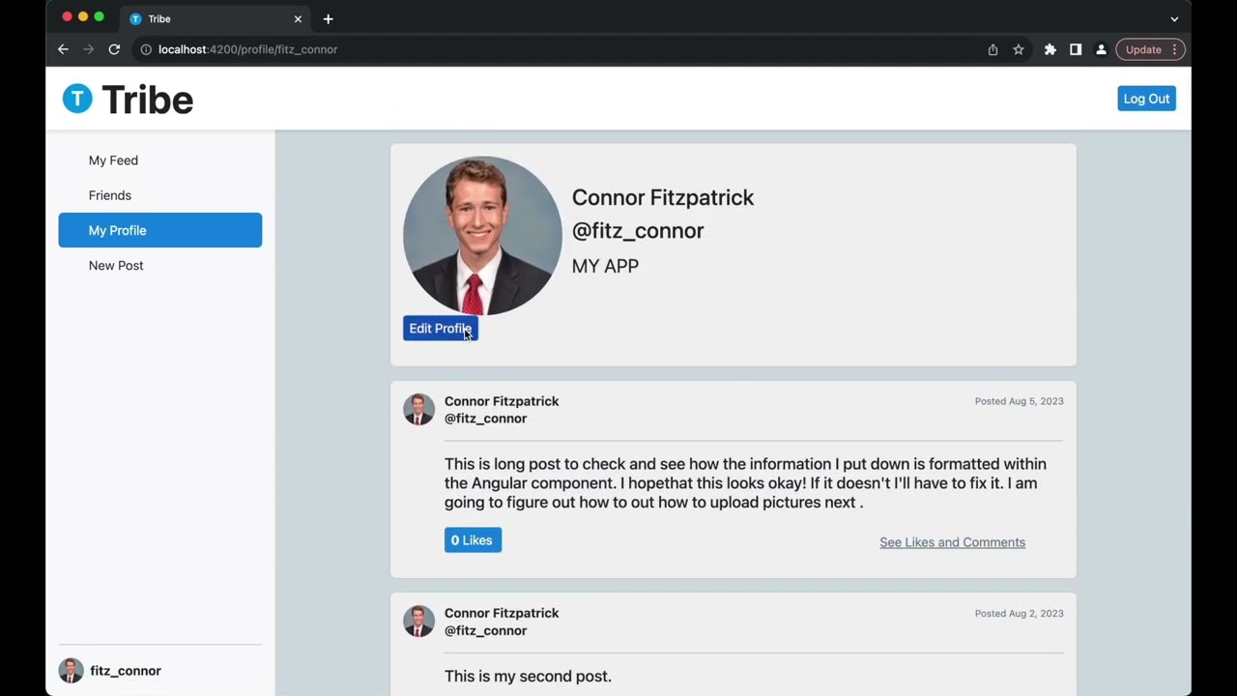
Task: Open See Likes and Comments link
Action: click(x=952, y=542)
